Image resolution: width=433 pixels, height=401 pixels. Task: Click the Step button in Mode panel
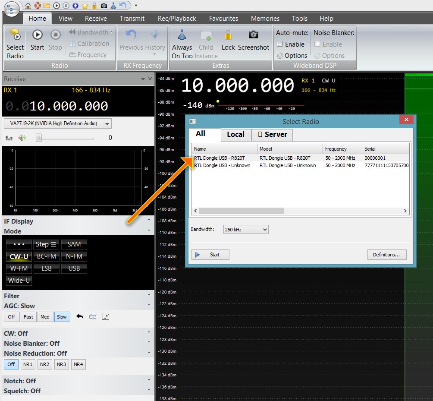click(47, 244)
